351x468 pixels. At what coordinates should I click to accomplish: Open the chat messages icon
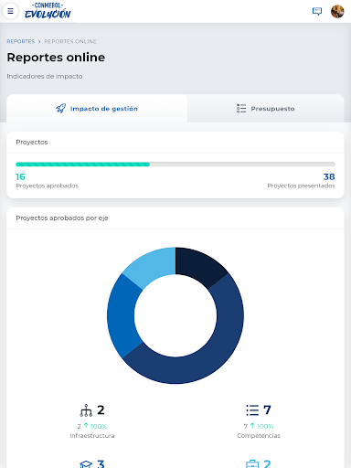(317, 12)
